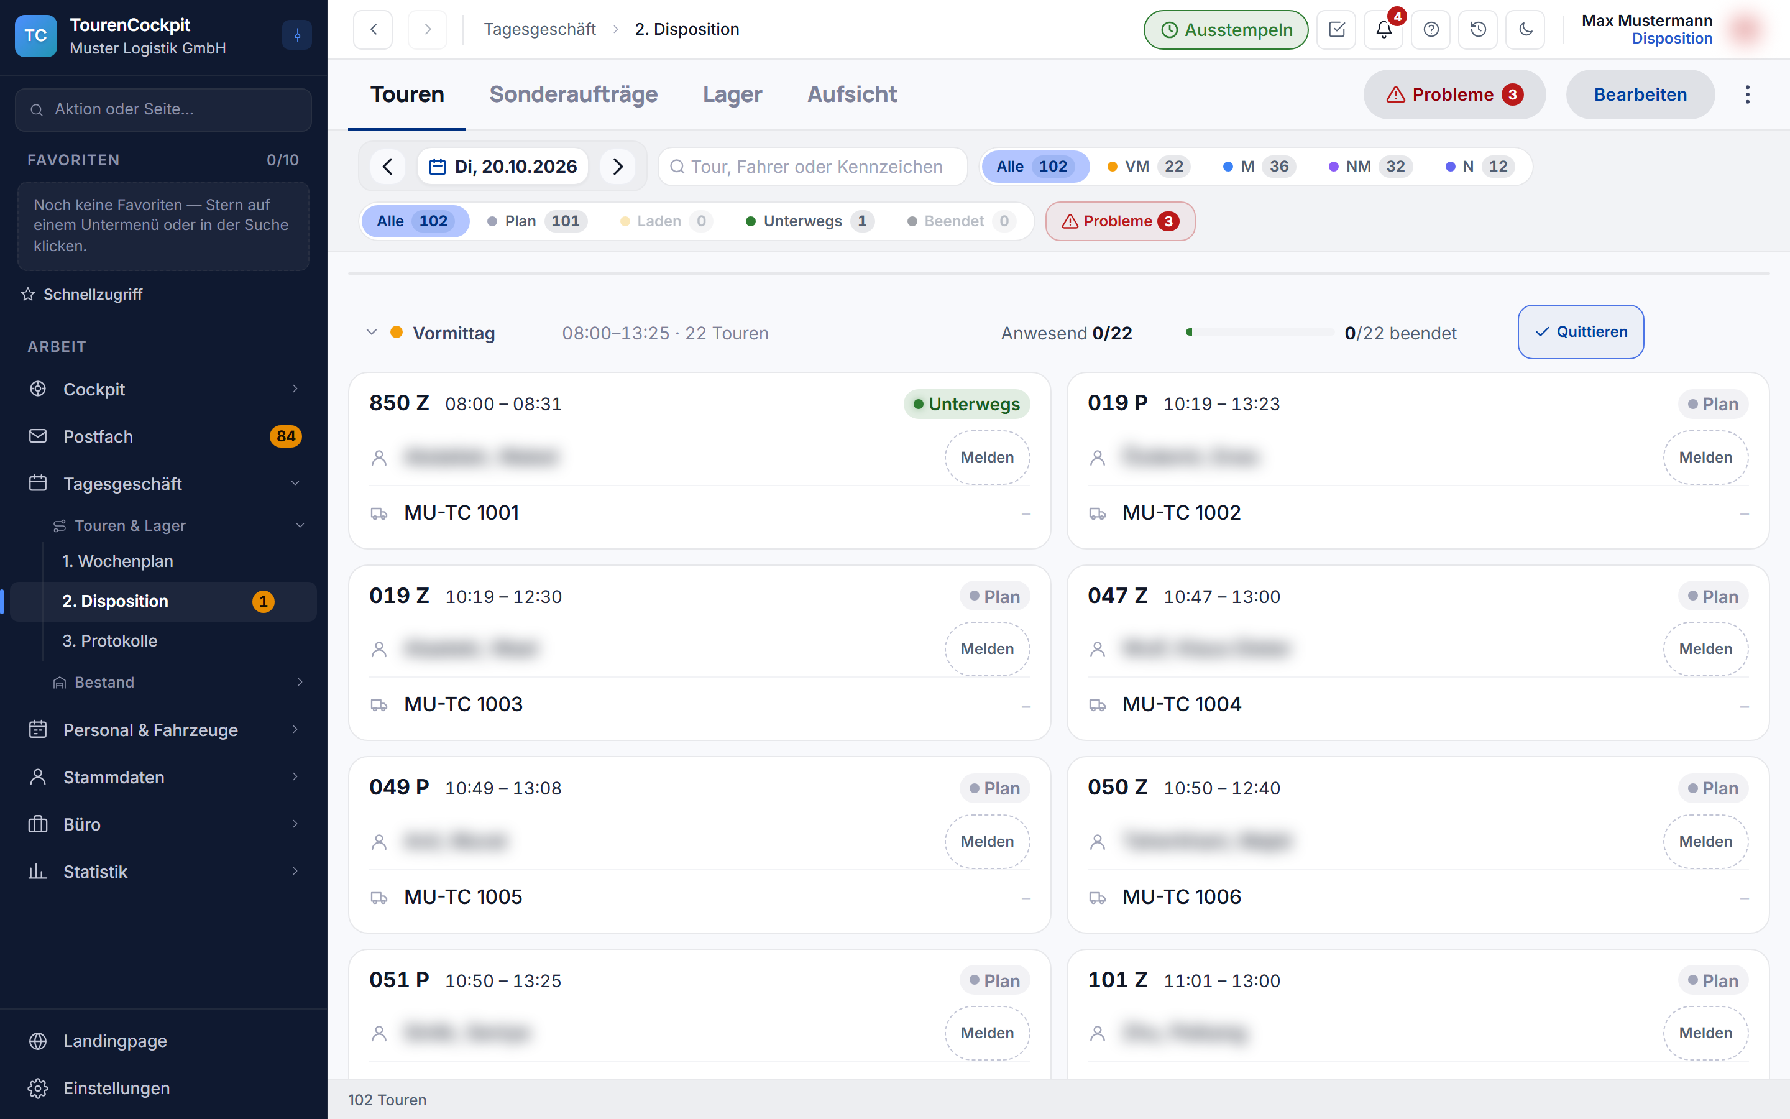This screenshot has width=1790, height=1119.
Task: Filter by Plan status
Action: click(538, 221)
